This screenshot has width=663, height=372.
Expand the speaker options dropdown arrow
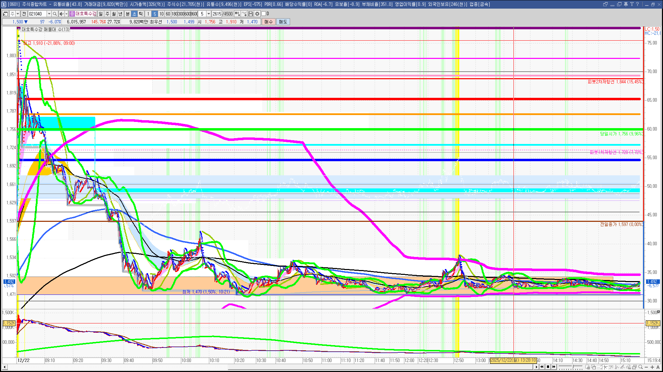pos(66,14)
